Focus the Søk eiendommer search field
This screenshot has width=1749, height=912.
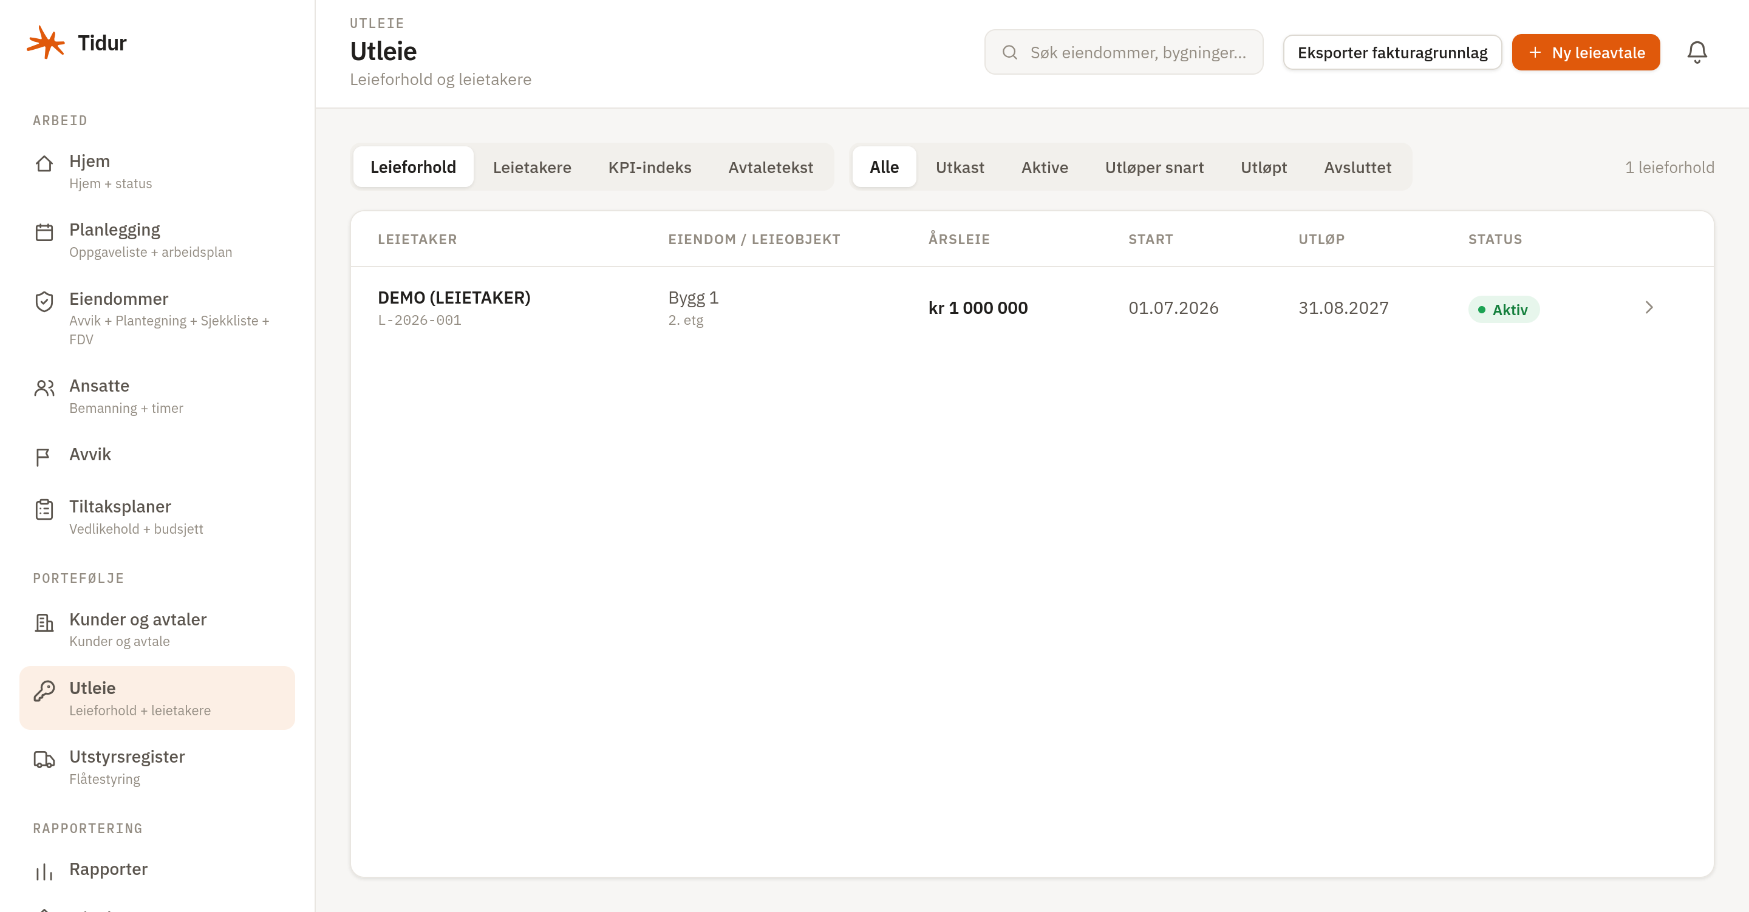[x=1123, y=52]
